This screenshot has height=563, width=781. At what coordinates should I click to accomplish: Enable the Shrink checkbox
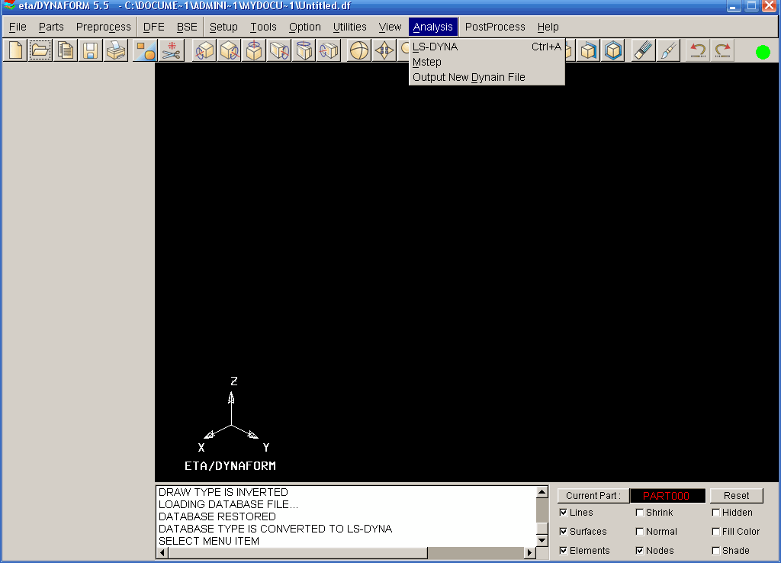pos(640,513)
